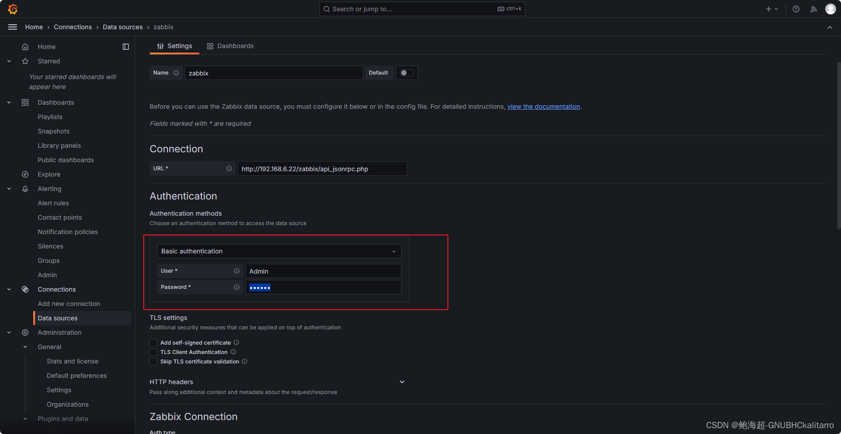The width and height of the screenshot is (841, 434).
Task: Click the page vertical scrollbar
Action: coord(839,146)
